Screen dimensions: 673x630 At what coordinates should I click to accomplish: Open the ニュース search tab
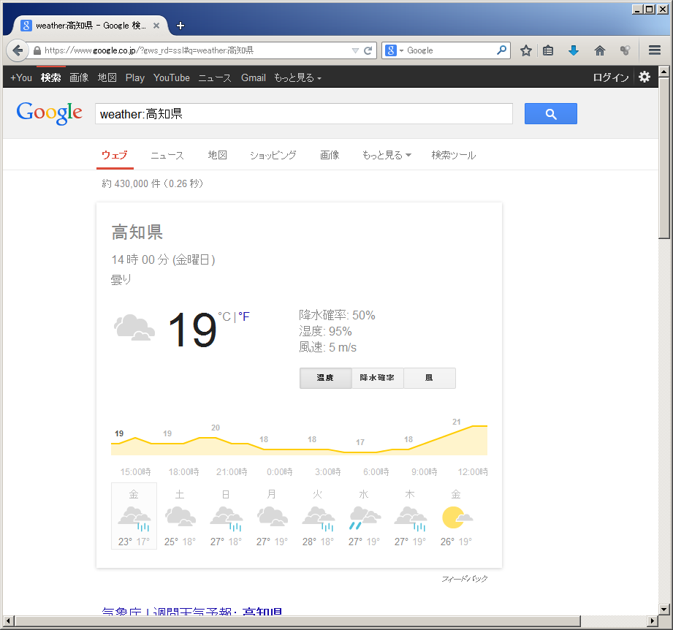click(167, 155)
